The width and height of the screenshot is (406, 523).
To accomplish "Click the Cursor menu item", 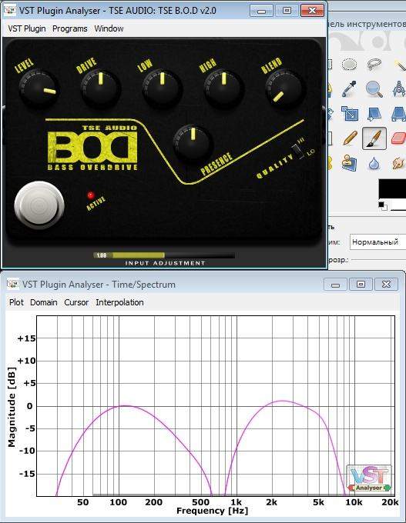I will point(76,302).
